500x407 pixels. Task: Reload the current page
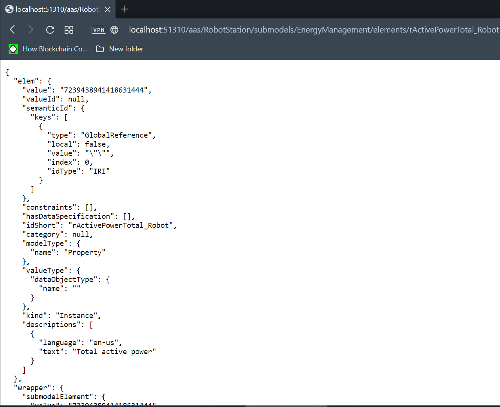[x=50, y=30]
